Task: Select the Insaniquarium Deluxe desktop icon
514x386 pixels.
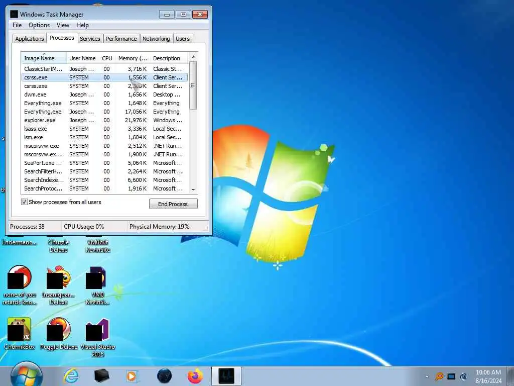Action: tap(58, 285)
